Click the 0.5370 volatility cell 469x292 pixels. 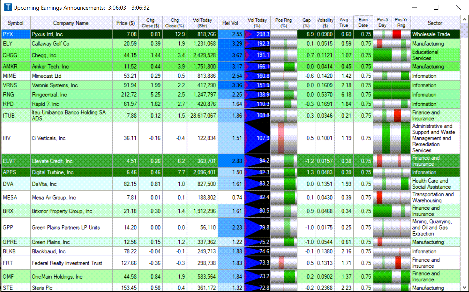click(x=325, y=95)
